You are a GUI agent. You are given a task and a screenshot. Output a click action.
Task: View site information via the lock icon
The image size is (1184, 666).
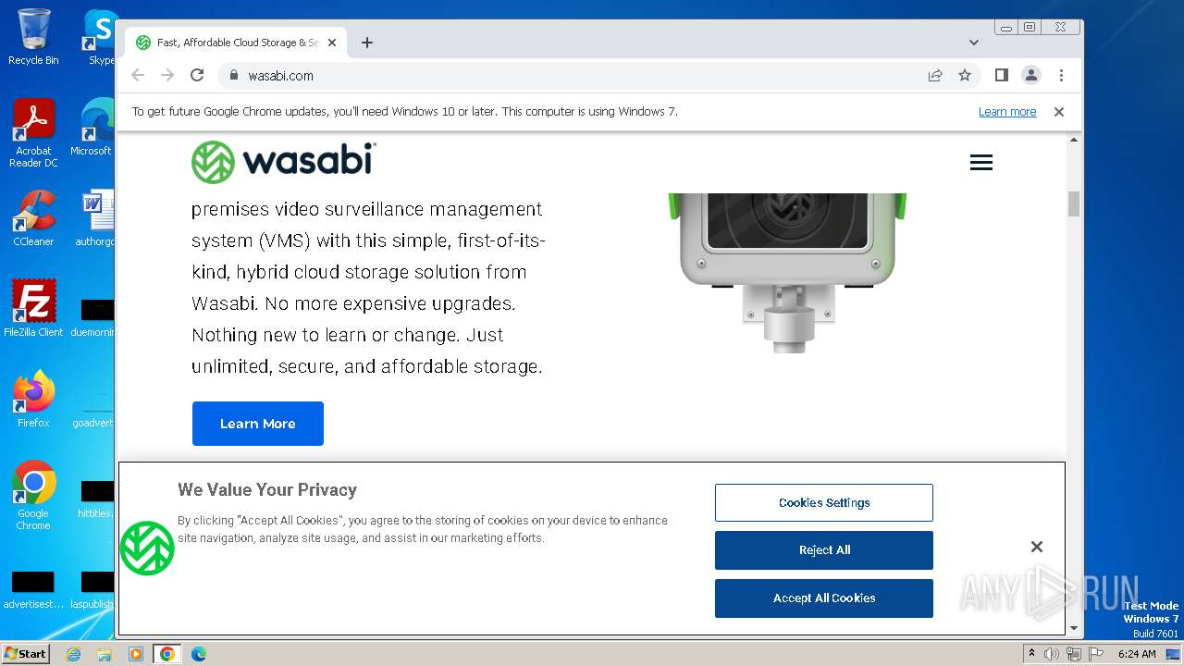pos(233,76)
